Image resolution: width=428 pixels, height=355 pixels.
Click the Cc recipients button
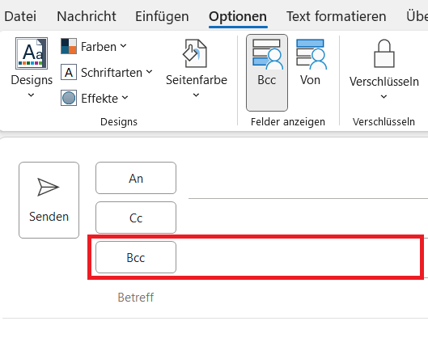136,218
